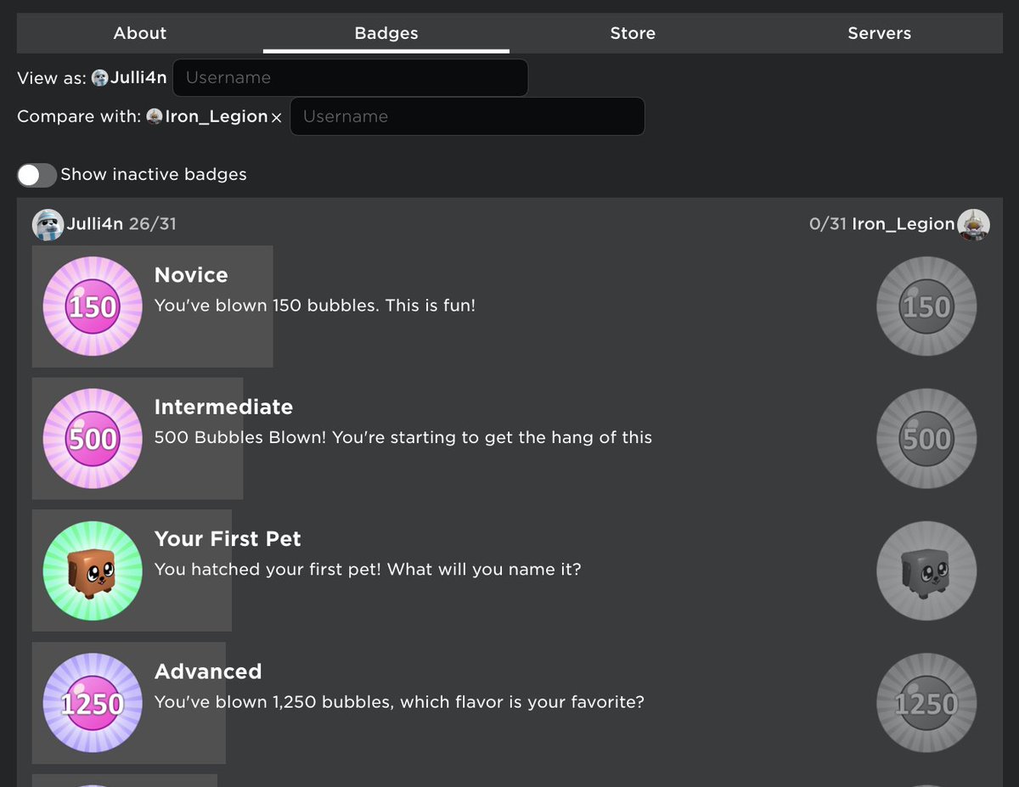Click the Julli4n name in list header

point(95,224)
